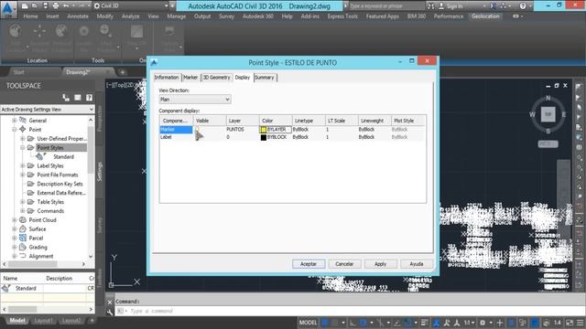The height and width of the screenshot is (329, 586).
Task: Add a new drawing tab with plus icon
Action: pos(123,72)
